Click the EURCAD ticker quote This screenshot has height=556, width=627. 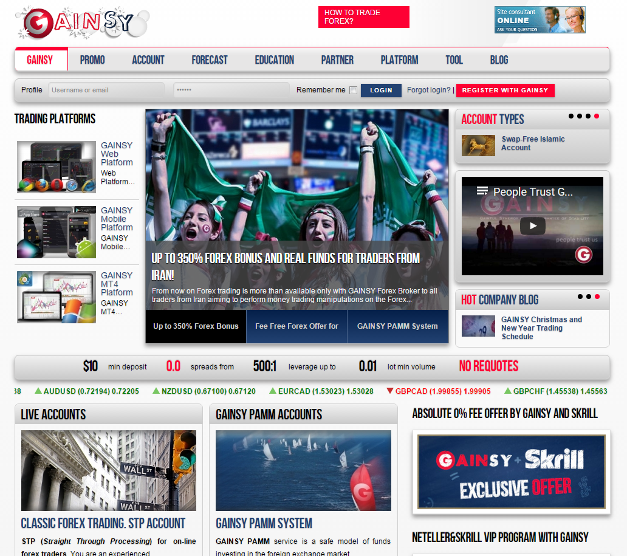pos(321,391)
